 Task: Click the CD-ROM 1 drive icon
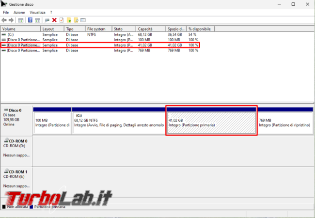[x=6, y=171]
